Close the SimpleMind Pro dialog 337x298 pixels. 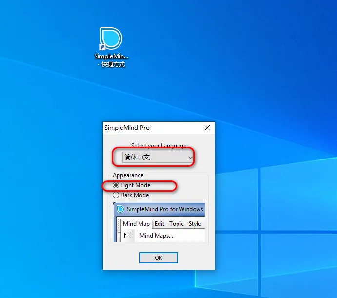coord(207,128)
